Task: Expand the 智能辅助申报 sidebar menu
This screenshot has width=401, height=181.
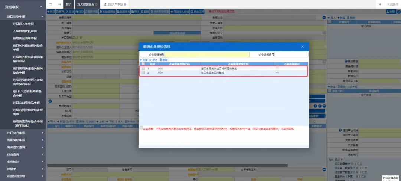Action: click(x=42, y=140)
